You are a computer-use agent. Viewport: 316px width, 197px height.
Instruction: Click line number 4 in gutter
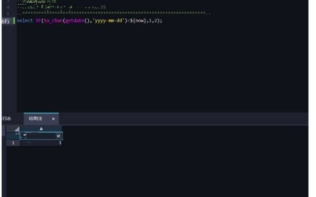[8, 7]
